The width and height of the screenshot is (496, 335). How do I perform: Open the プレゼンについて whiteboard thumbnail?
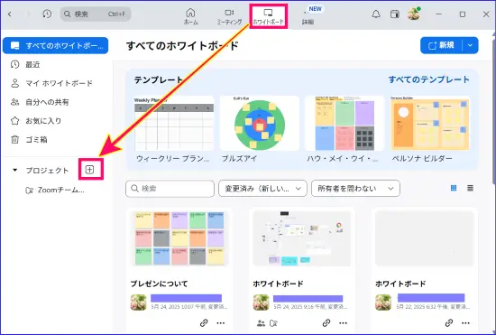click(179, 238)
